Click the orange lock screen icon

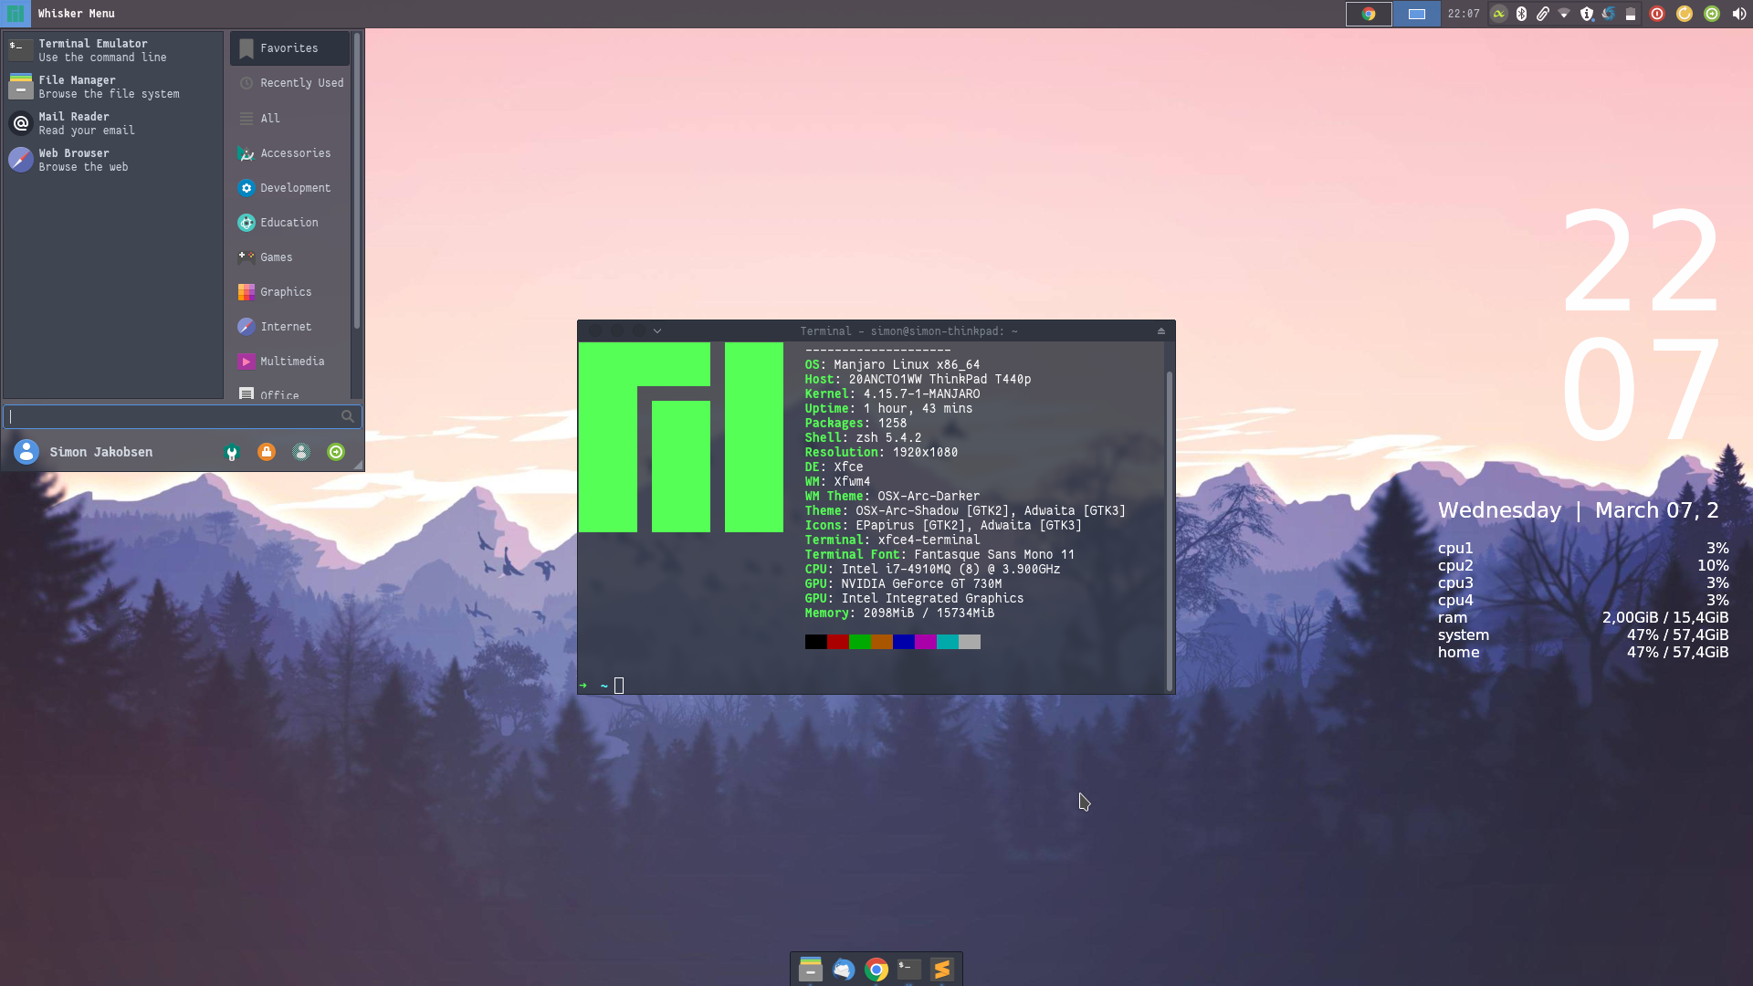click(267, 452)
